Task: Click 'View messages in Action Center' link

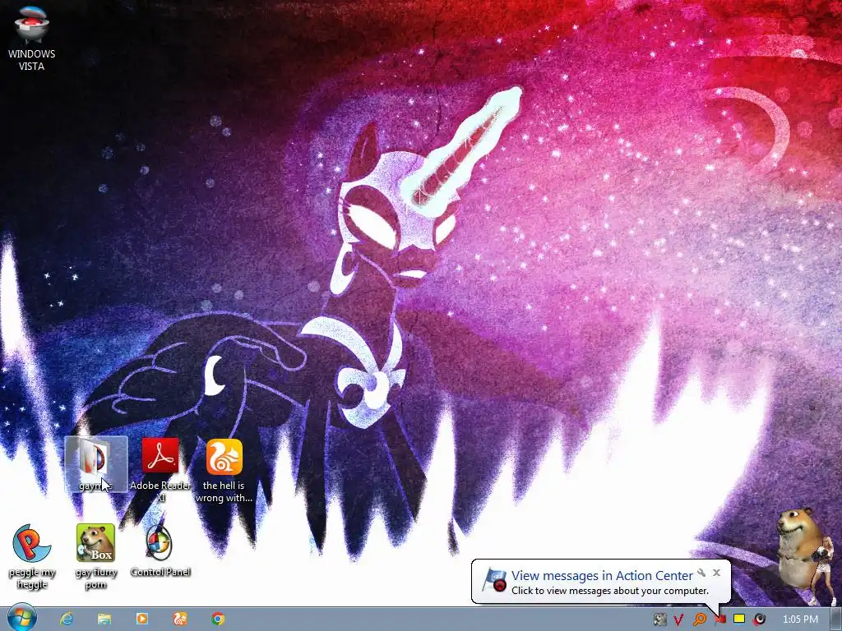Action: pos(602,576)
